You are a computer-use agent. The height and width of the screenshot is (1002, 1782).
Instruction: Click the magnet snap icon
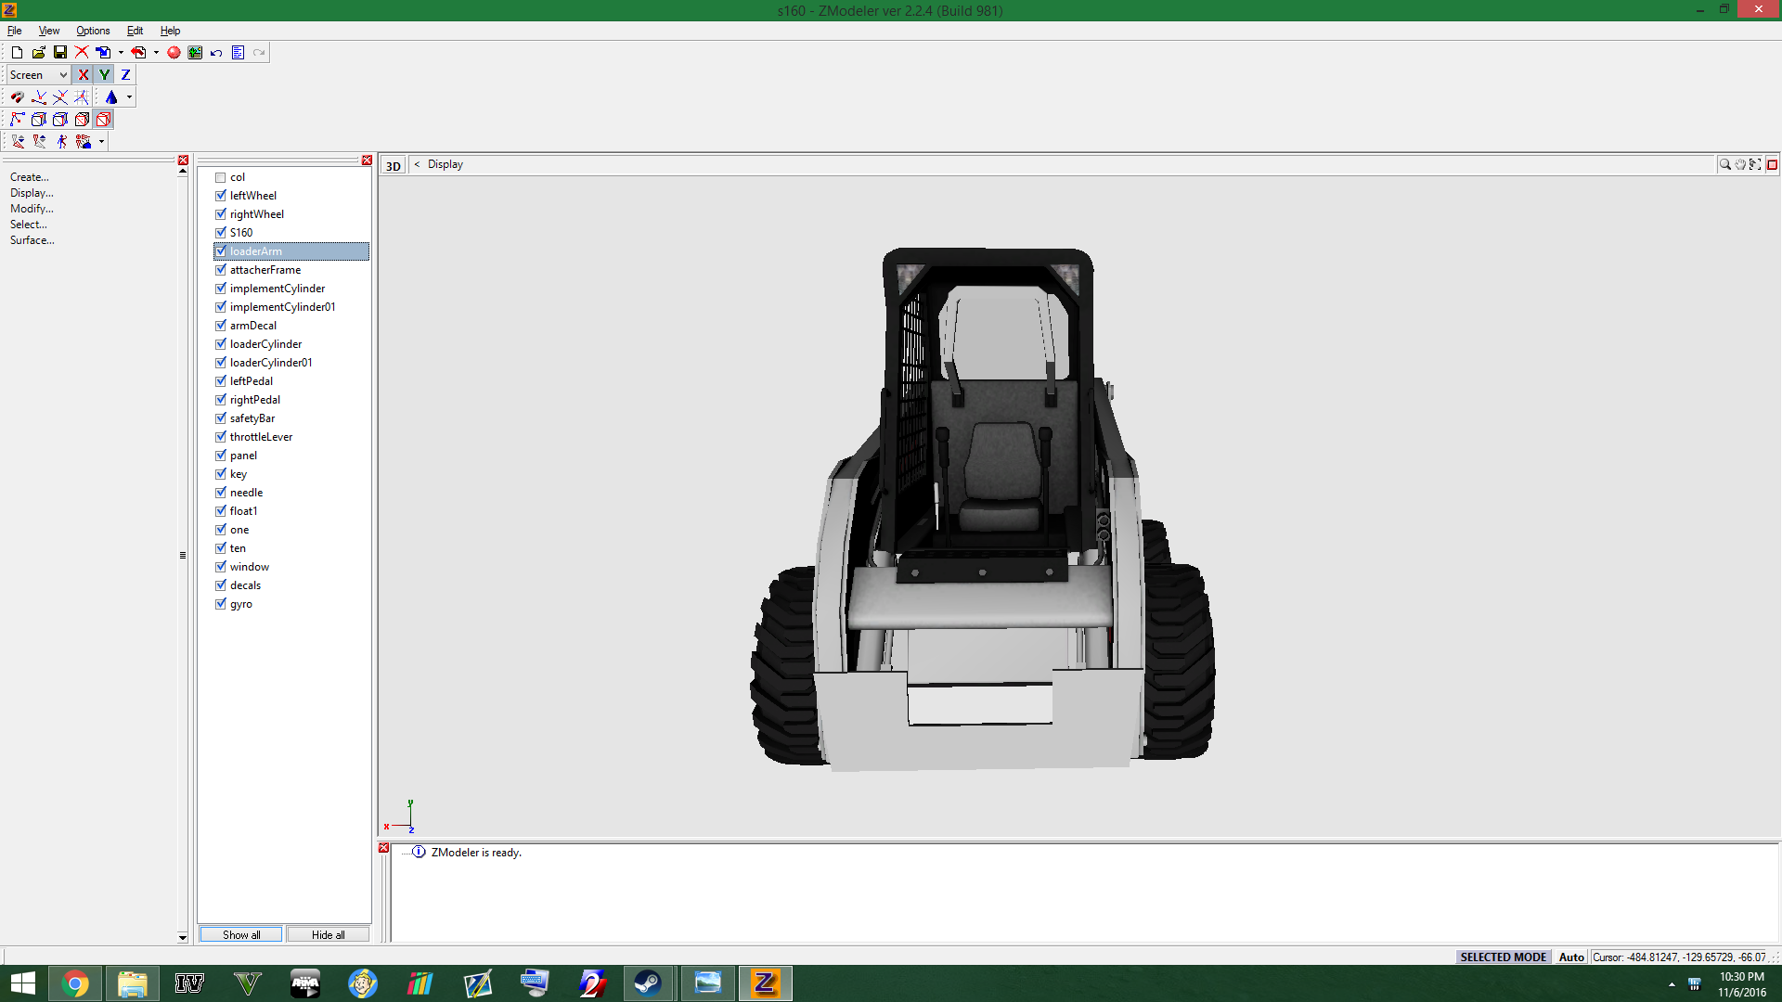click(x=17, y=97)
